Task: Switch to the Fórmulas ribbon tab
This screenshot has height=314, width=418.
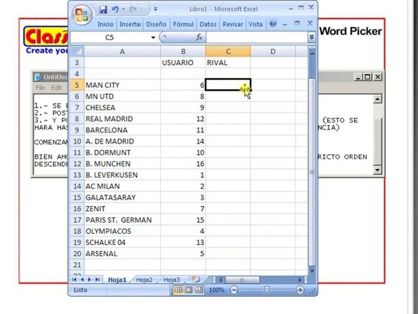Action: (183, 24)
